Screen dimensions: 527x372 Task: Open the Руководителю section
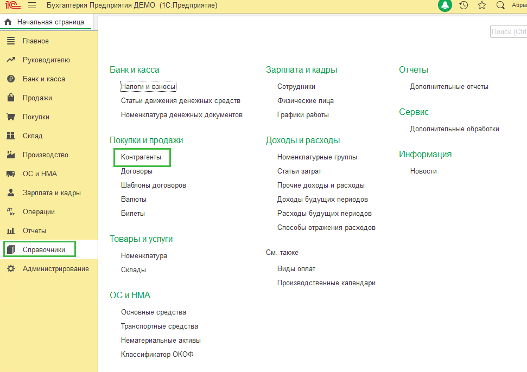(46, 60)
